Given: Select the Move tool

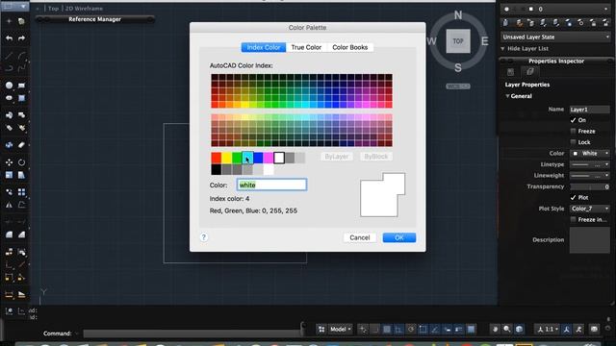Looking at the screenshot, I should tap(9, 162).
